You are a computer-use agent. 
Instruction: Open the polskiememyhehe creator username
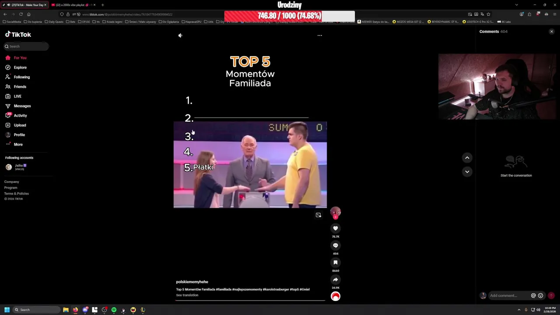(192, 282)
